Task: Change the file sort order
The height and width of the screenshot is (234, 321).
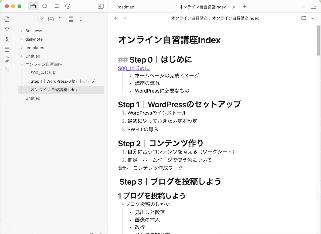Action: pyautogui.click(x=61, y=19)
